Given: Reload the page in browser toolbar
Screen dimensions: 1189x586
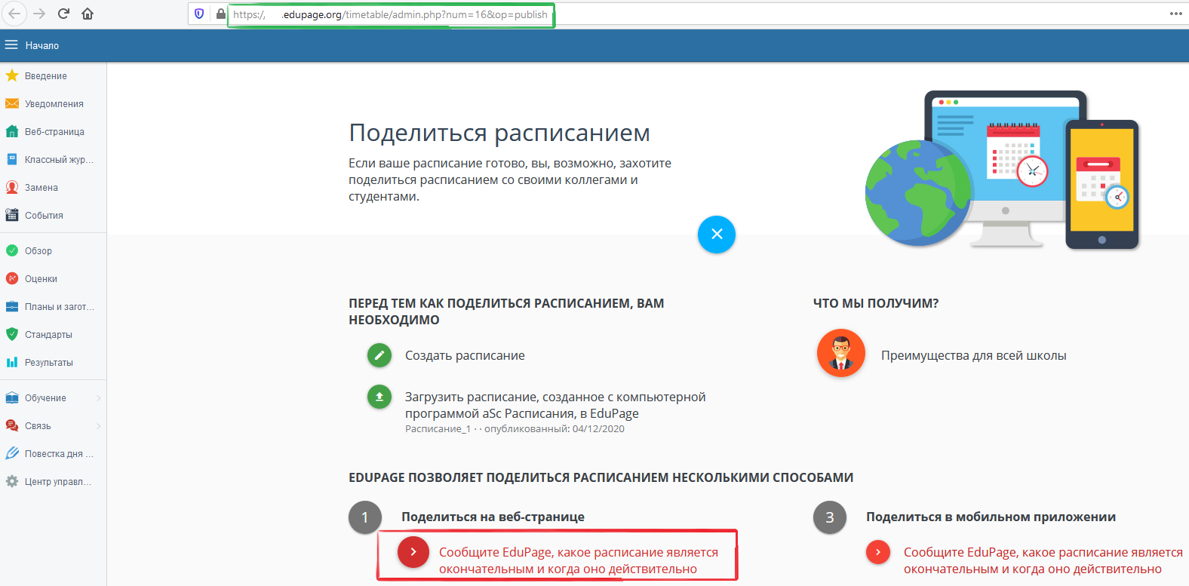Looking at the screenshot, I should (63, 14).
